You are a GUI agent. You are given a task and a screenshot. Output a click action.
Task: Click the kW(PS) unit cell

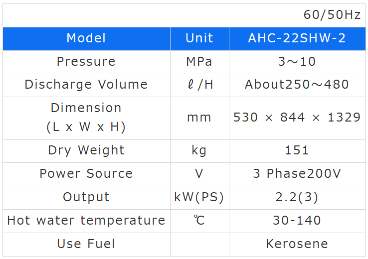pos(199,197)
